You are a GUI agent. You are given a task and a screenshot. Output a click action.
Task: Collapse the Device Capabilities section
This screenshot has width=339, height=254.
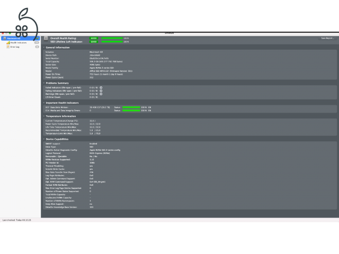[44, 139]
